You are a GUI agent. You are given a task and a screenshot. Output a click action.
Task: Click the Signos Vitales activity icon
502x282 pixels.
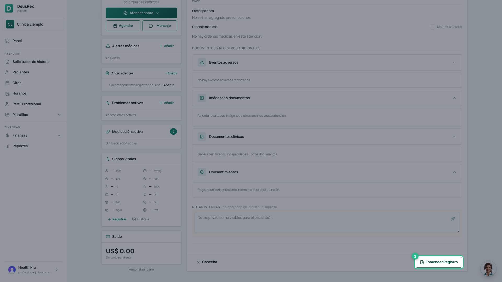click(x=108, y=159)
